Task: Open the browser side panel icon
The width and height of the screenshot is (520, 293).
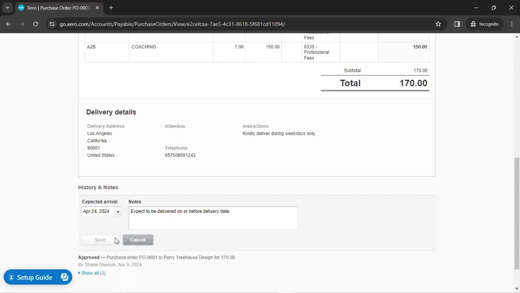Action: coord(457,24)
